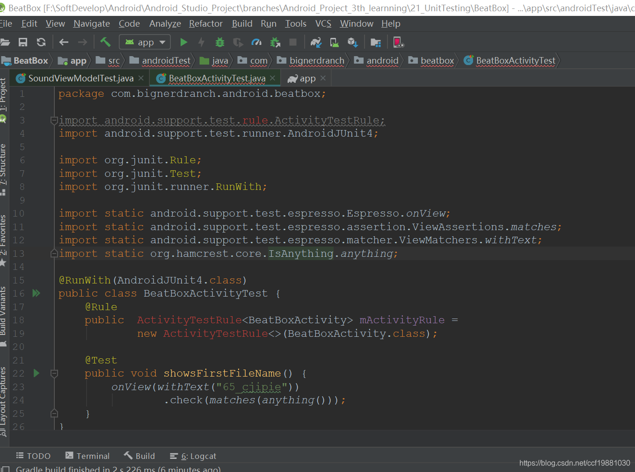The width and height of the screenshot is (635, 472).
Task: Open the Analyze menu
Action: [x=165, y=24]
